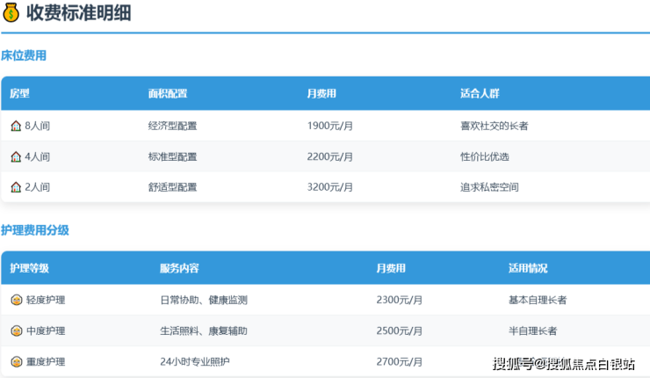Image resolution: width=650 pixels, height=378 pixels.
Task: Click the icon beside 中度护理
Action: 16,331
